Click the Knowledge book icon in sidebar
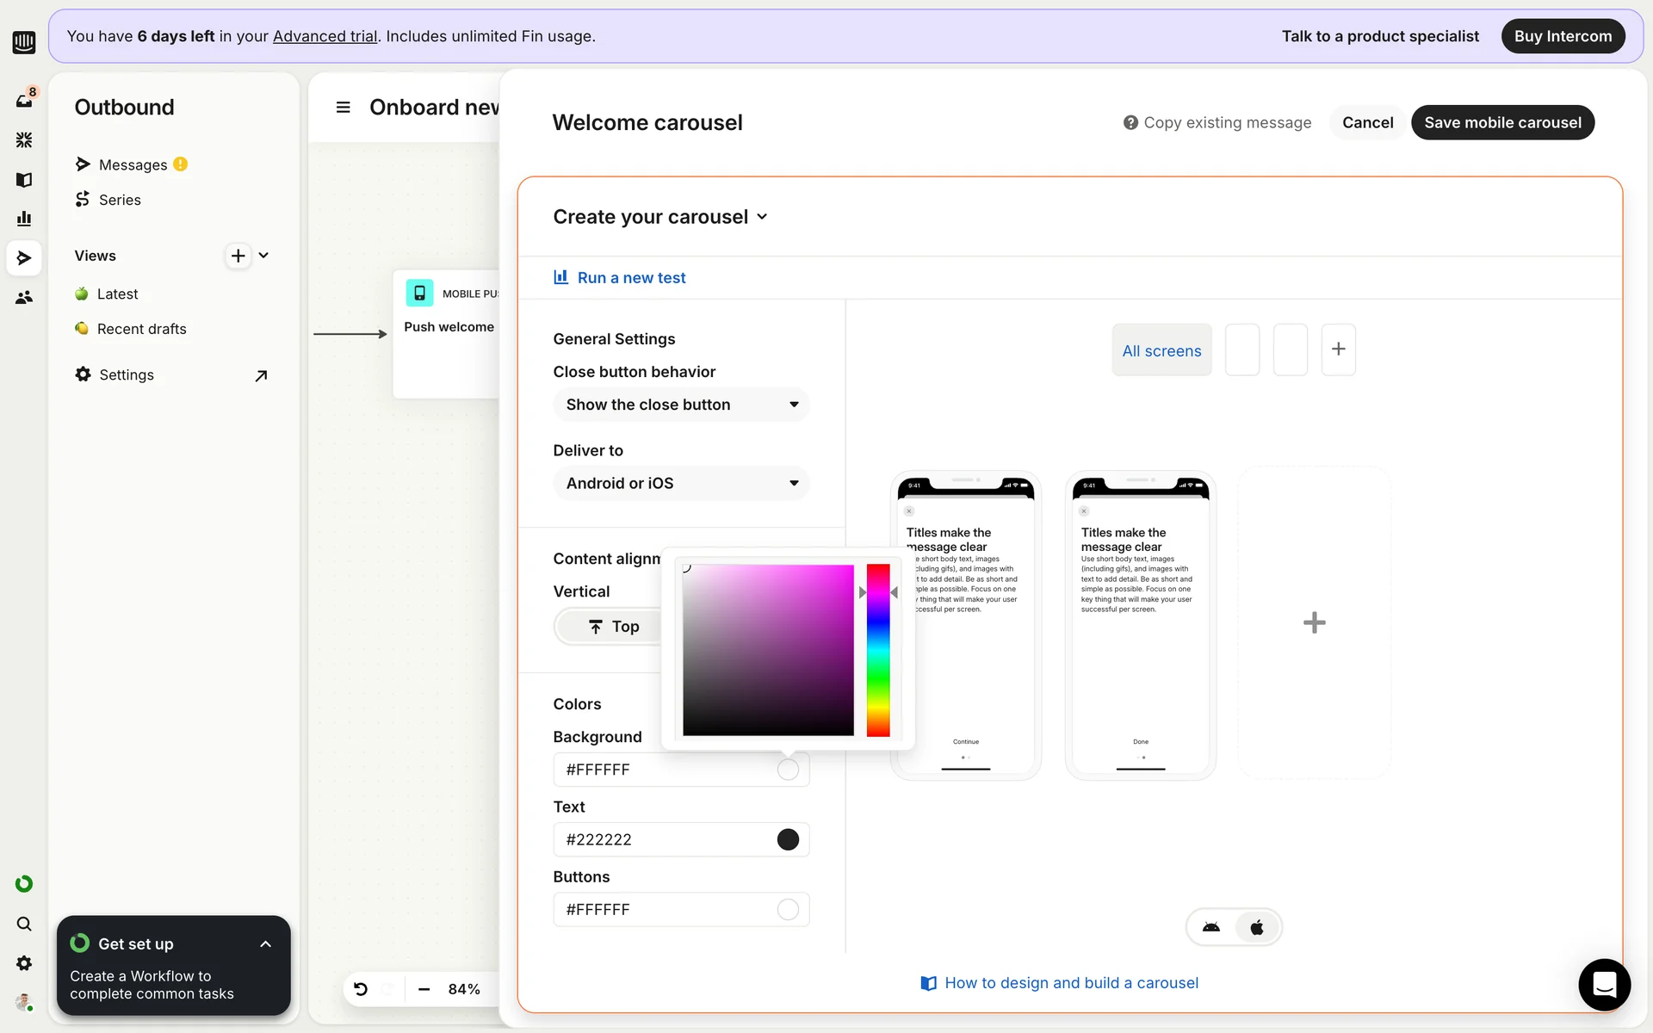Viewport: 1653px width, 1033px height. (24, 180)
